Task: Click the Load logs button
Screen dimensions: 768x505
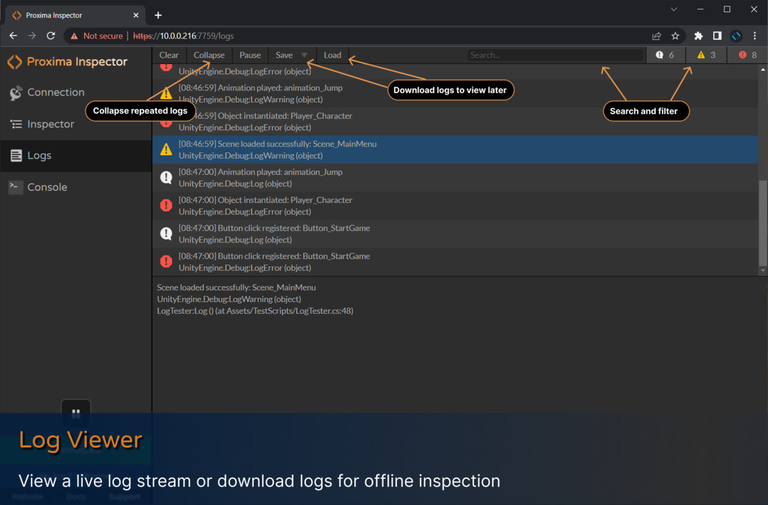Action: pos(332,55)
